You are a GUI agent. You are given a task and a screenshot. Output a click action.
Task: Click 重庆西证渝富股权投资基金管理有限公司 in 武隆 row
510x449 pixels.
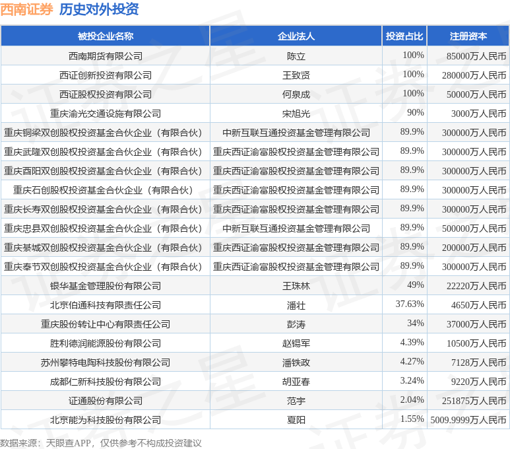click(296, 152)
